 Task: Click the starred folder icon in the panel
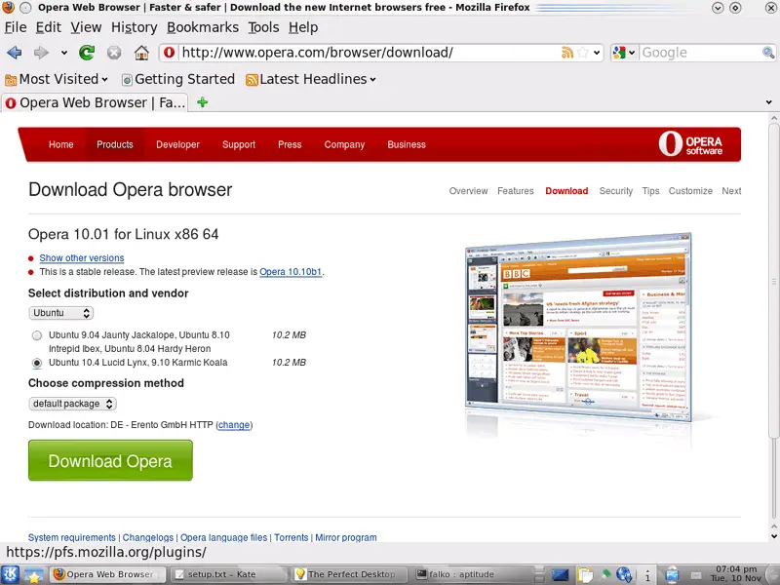tap(34, 575)
